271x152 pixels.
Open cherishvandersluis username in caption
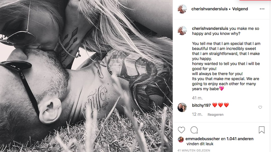pos(210,28)
